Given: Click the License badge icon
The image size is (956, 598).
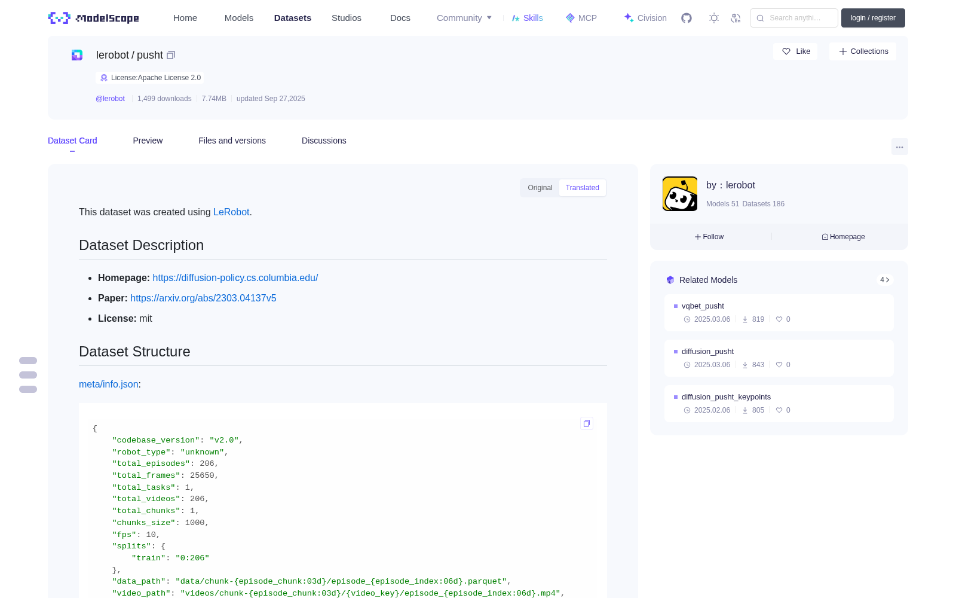Looking at the screenshot, I should pos(104,78).
